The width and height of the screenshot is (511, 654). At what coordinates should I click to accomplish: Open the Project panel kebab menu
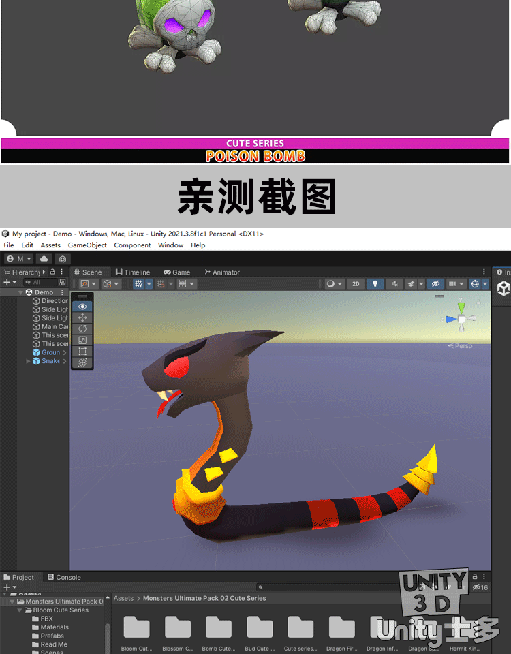(x=484, y=576)
